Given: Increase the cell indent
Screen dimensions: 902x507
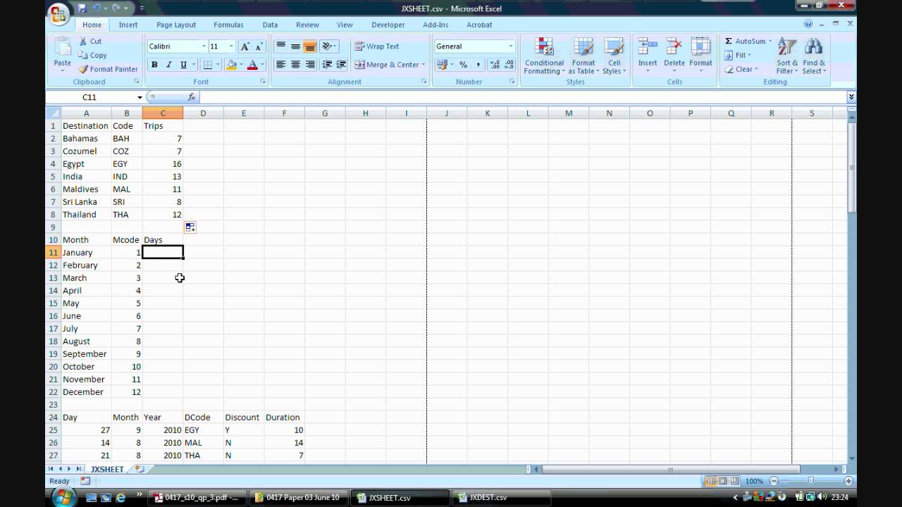Looking at the screenshot, I should pyautogui.click(x=342, y=65).
